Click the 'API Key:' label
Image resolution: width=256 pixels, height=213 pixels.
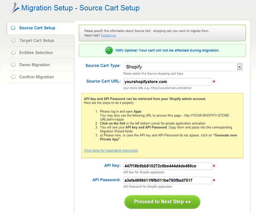113,165
